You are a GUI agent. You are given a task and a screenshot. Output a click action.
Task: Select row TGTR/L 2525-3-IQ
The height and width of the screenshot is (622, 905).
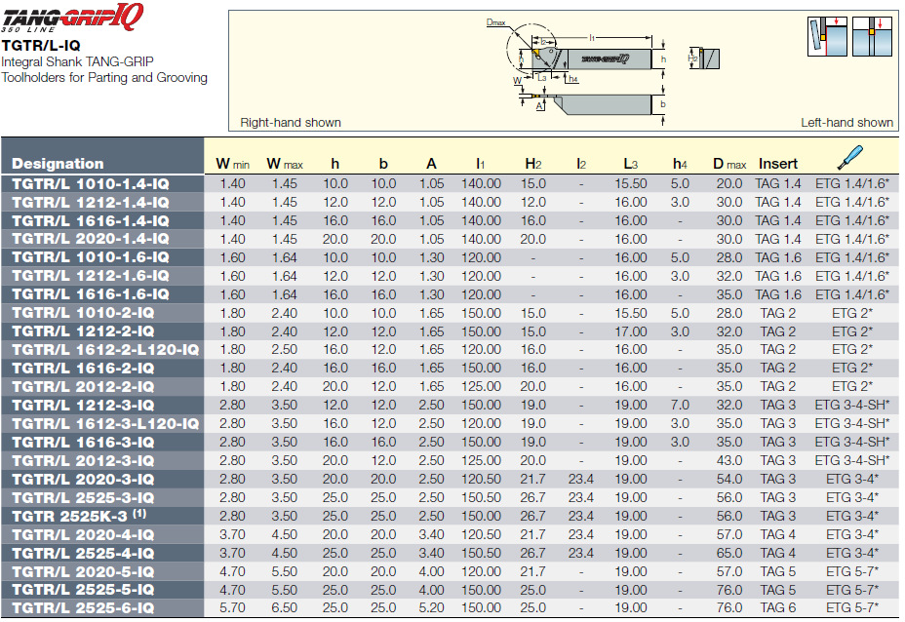click(451, 497)
